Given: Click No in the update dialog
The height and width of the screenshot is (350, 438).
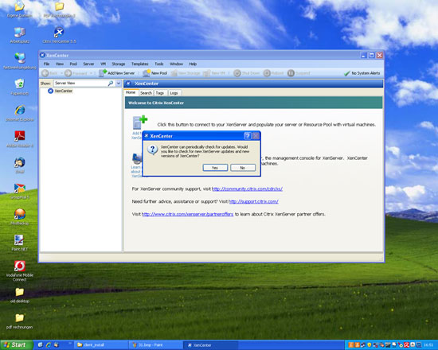Looking at the screenshot, I should tap(243, 168).
